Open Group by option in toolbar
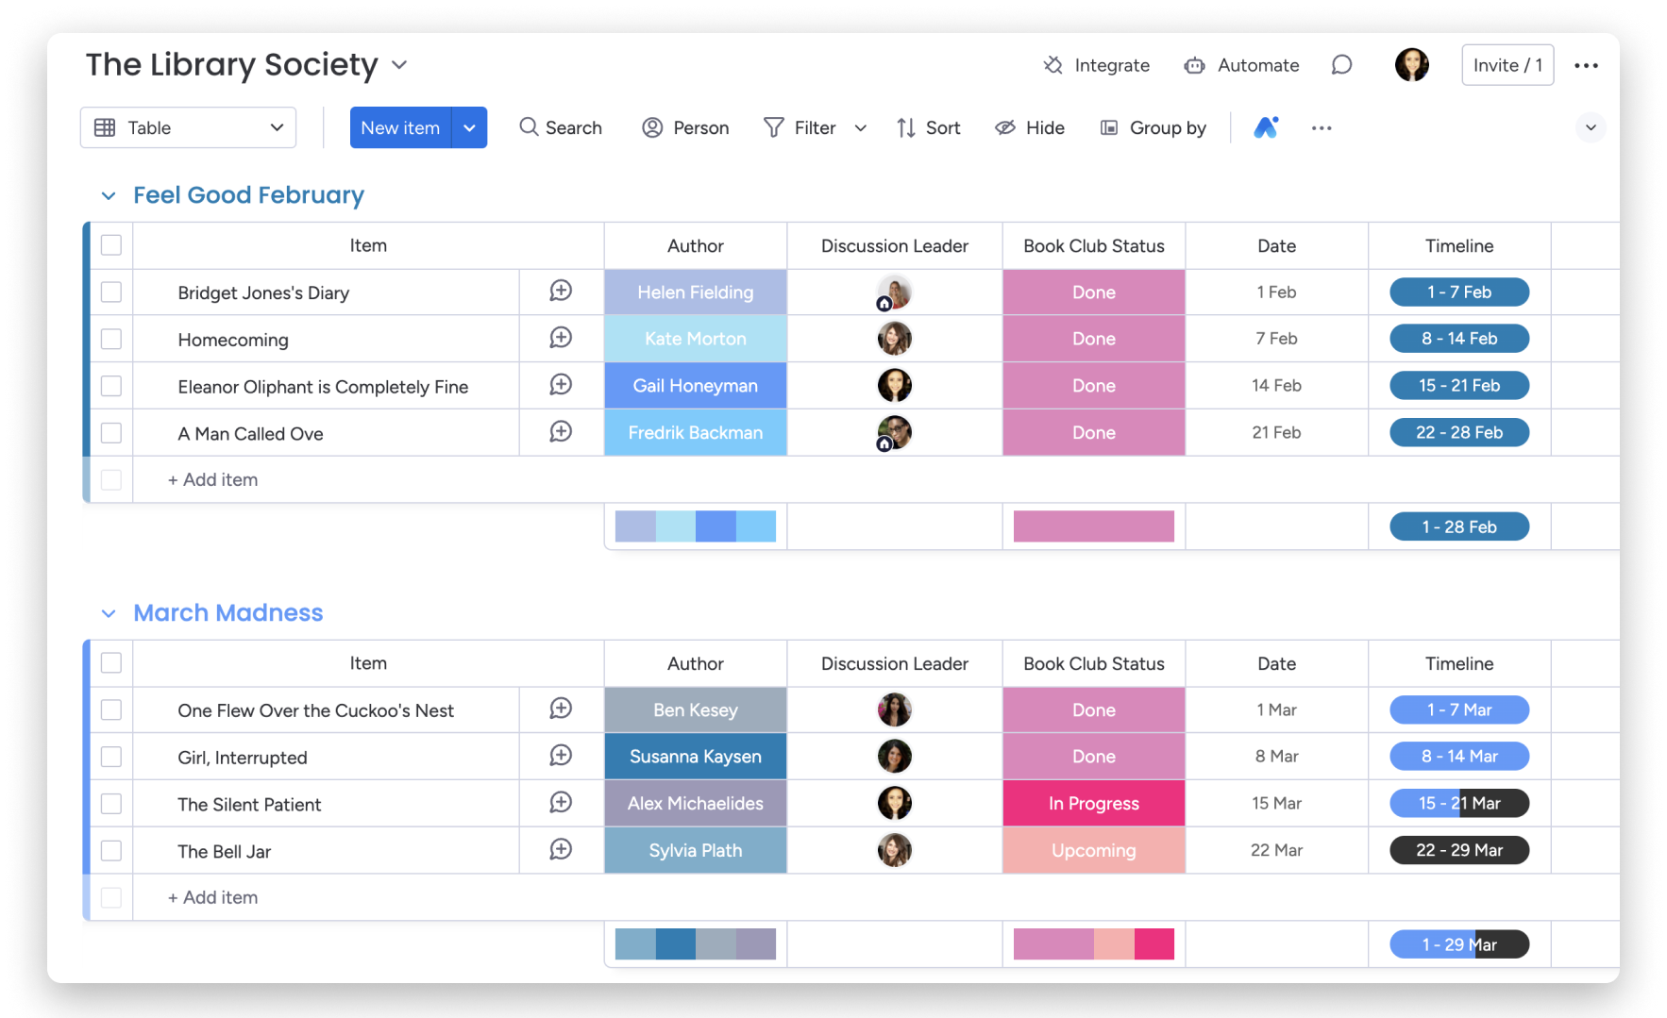The image size is (1667, 1018). pyautogui.click(x=1153, y=127)
